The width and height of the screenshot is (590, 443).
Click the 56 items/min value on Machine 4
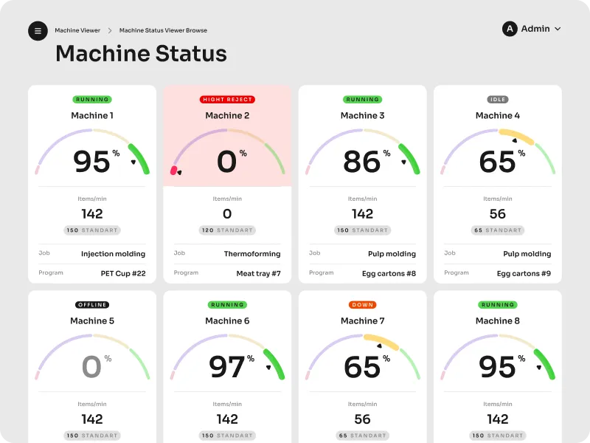(x=498, y=214)
